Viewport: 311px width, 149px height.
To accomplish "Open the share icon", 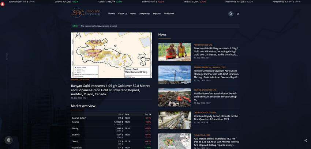I will pyautogui.click(x=306, y=140).
